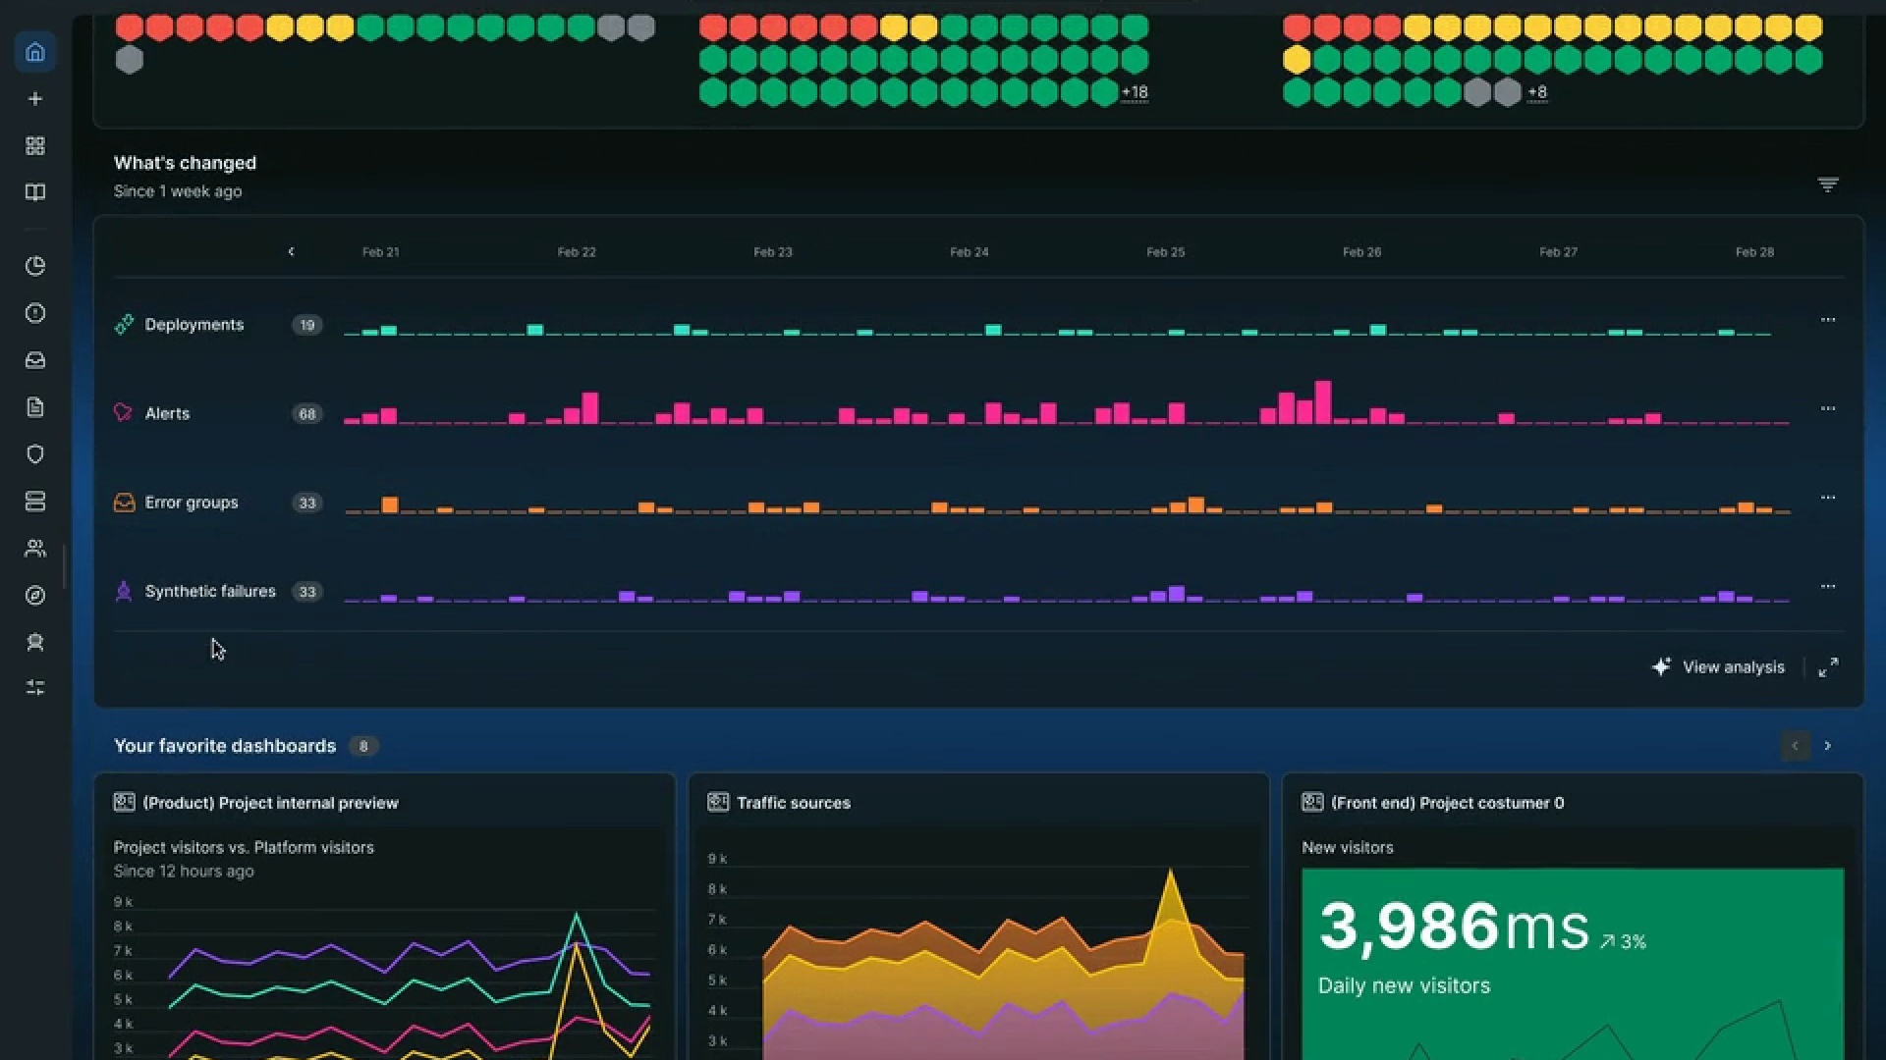Click the green Daily new visitors tile

pyautogui.click(x=1572, y=962)
